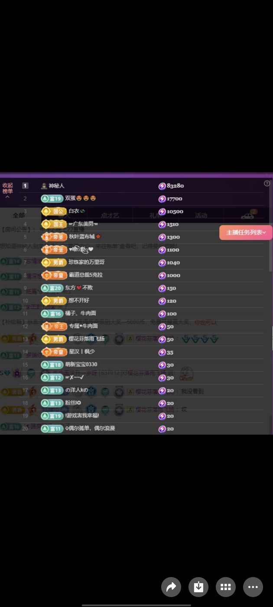Tap the download icon at bottom
This screenshot has height=607, width=273.
198,587
